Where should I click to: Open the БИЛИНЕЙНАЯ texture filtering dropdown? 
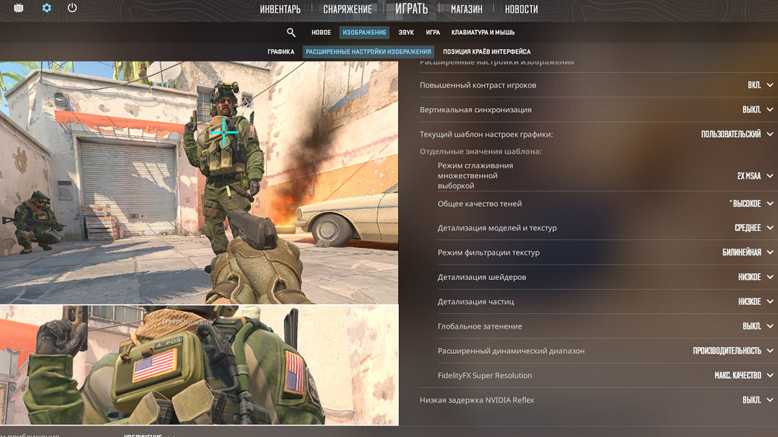(749, 252)
